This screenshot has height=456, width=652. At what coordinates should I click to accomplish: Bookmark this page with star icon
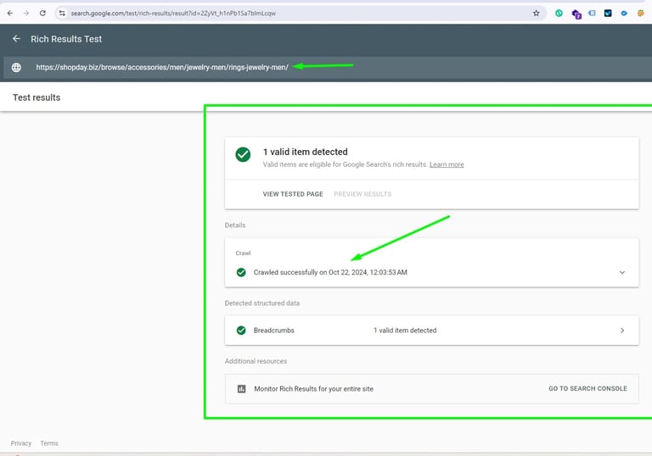(537, 14)
